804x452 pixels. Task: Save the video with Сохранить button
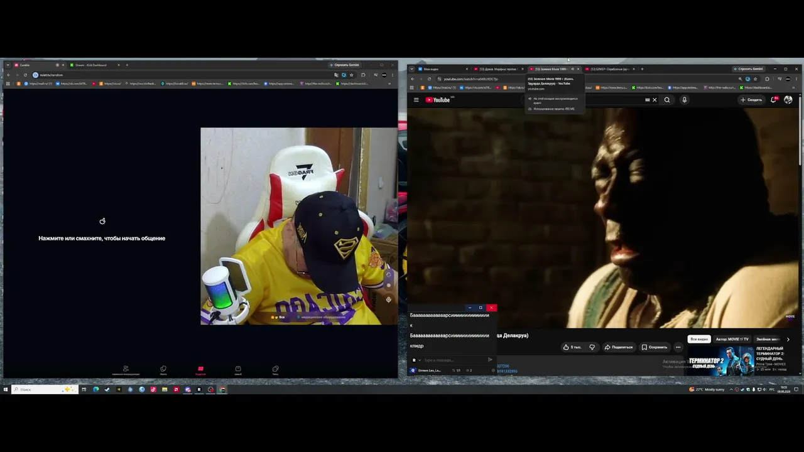[655, 347]
